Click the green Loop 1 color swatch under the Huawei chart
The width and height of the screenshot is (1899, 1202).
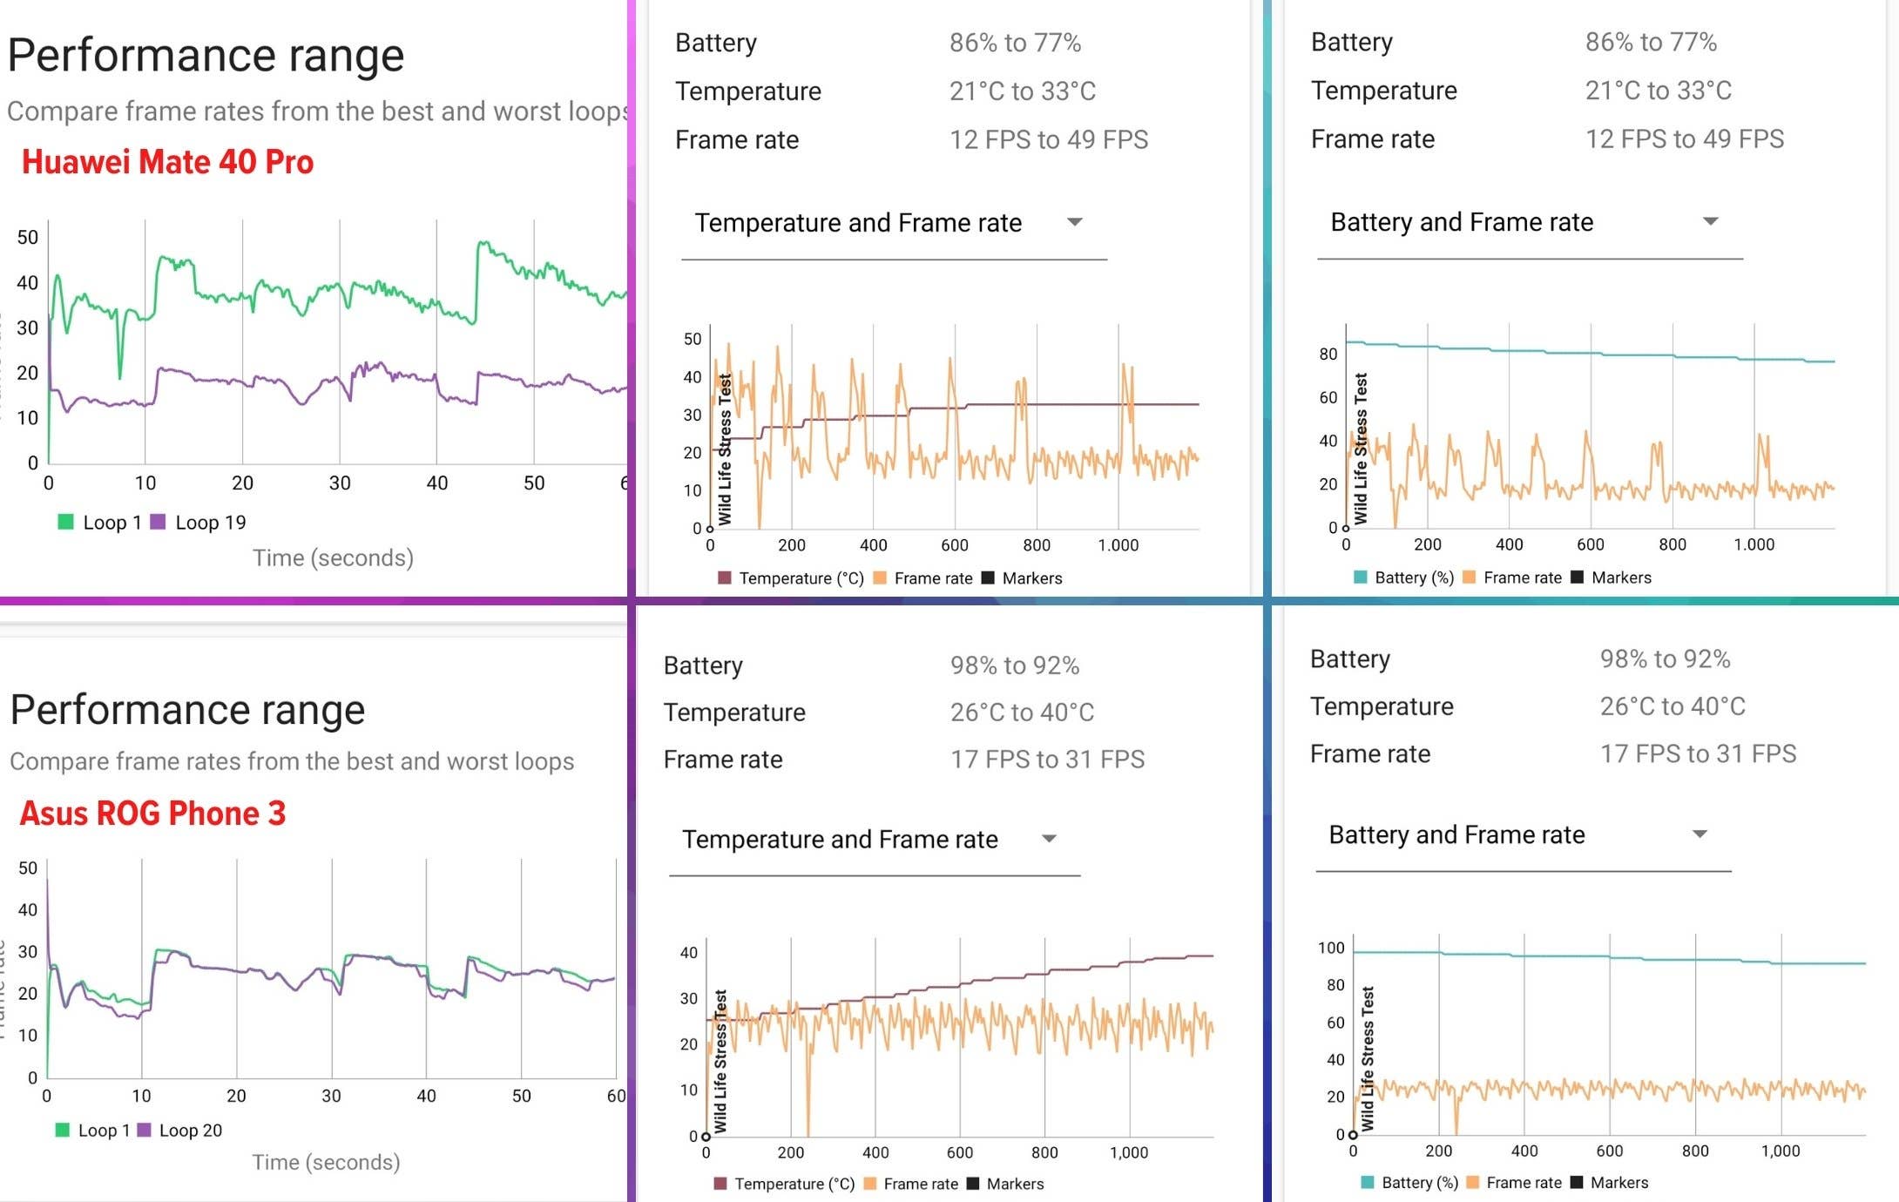coord(65,522)
